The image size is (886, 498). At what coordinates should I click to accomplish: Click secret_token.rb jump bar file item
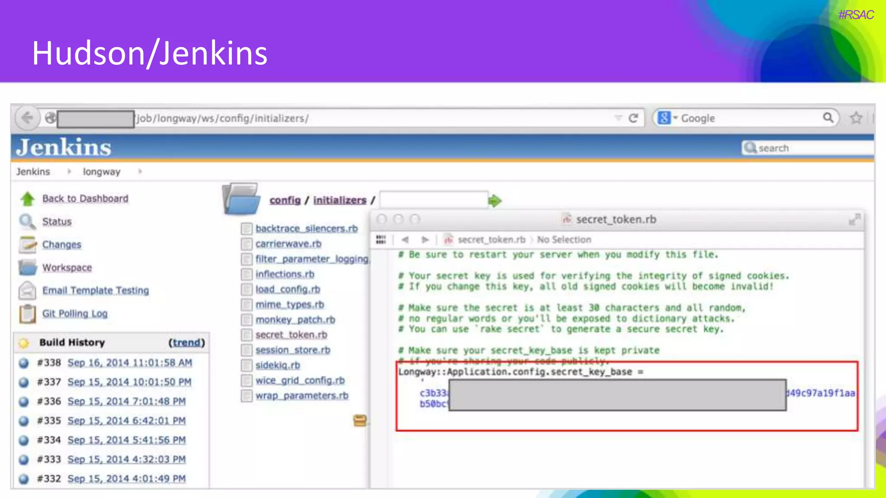[485, 239]
